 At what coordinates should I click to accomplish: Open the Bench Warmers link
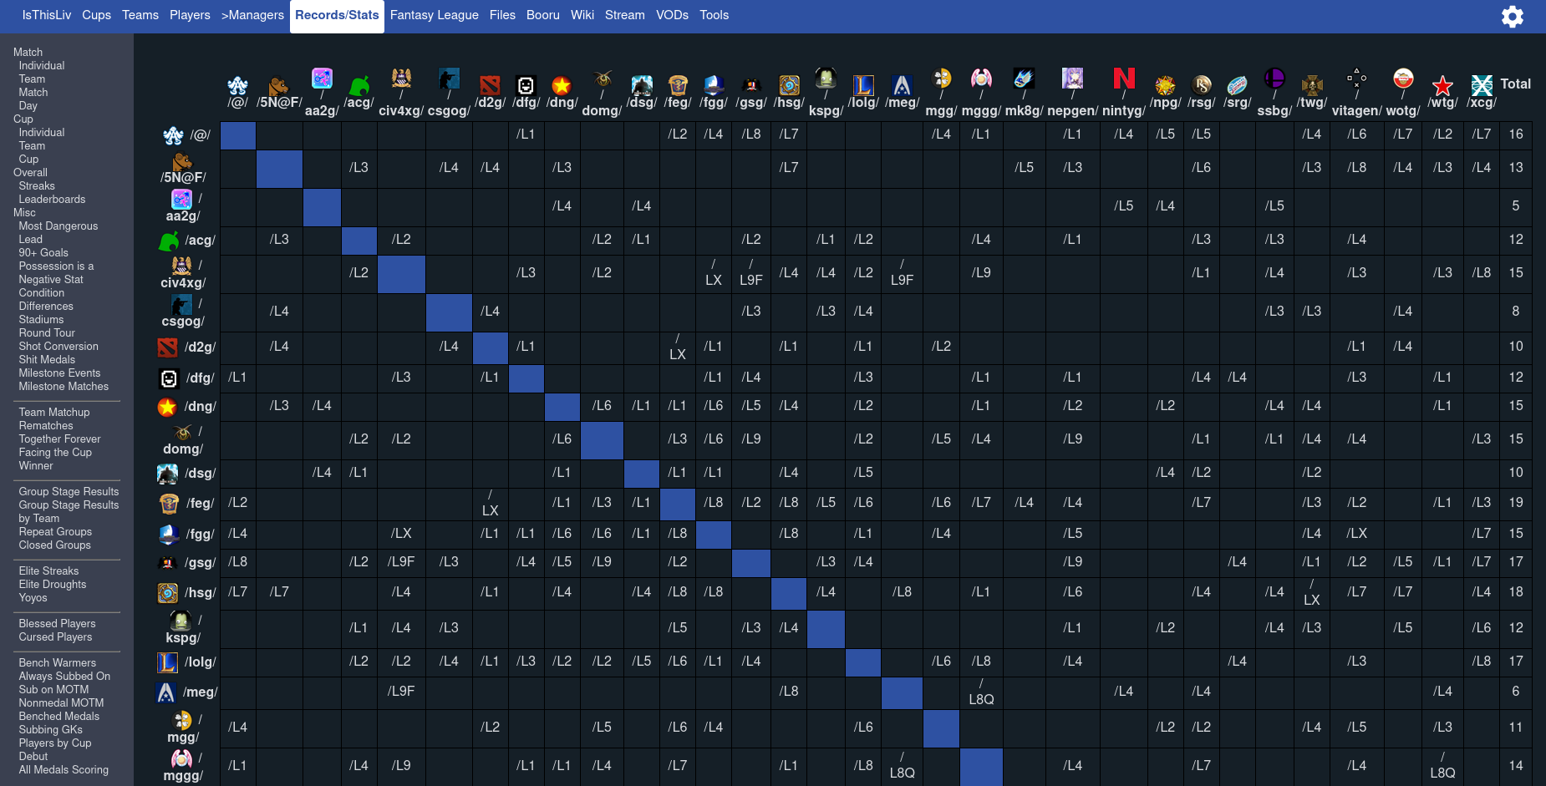(x=58, y=663)
